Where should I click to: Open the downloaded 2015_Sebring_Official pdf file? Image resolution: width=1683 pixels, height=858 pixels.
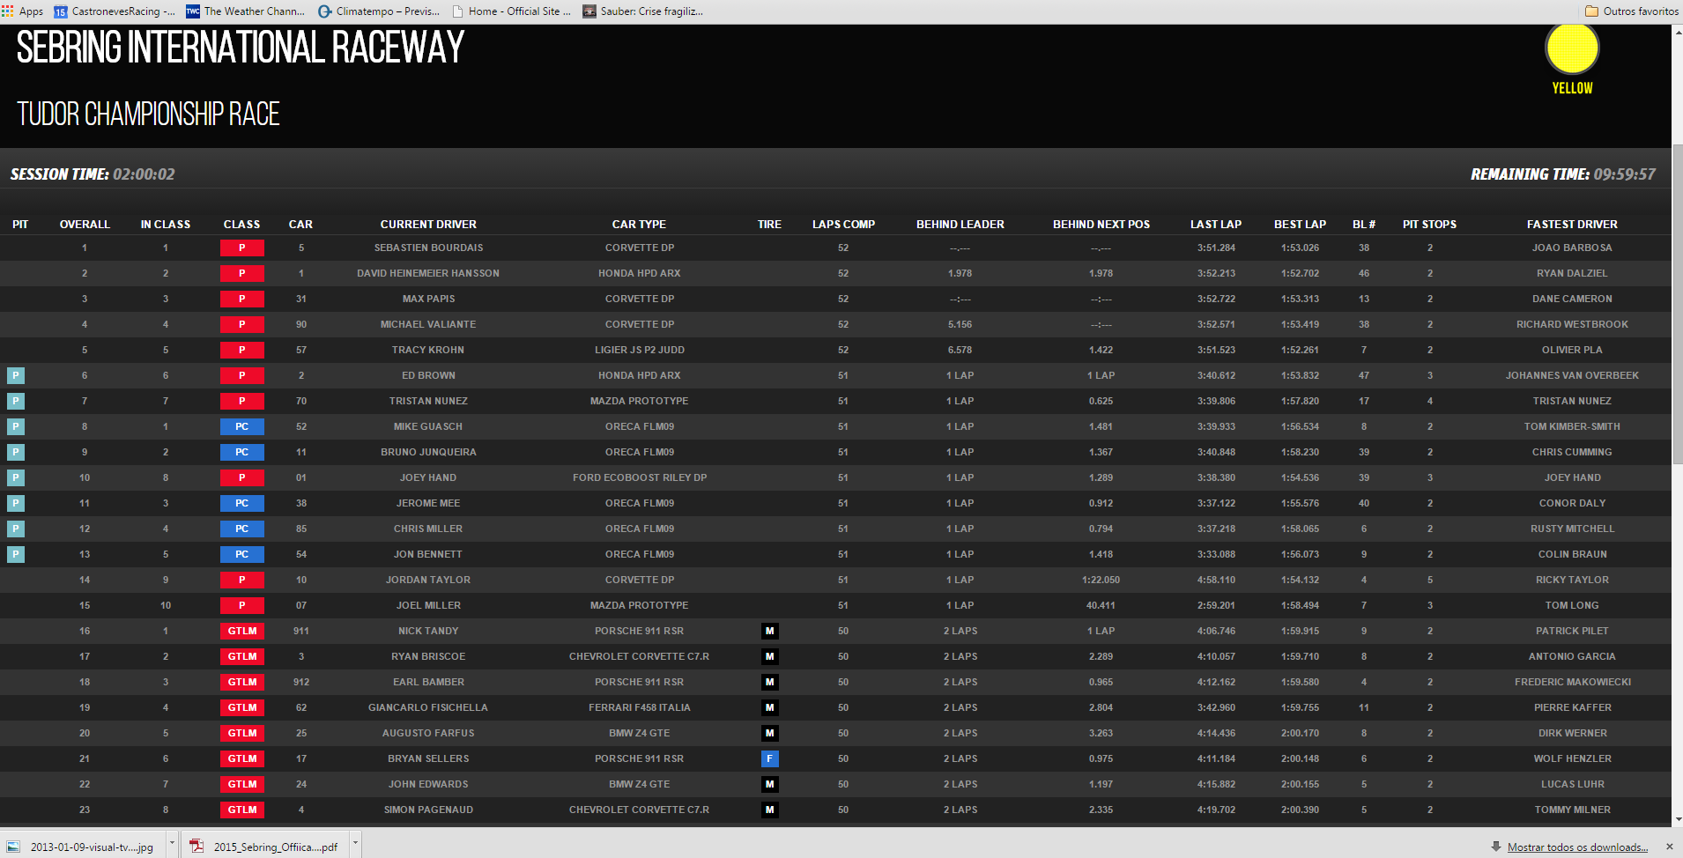pos(264,847)
